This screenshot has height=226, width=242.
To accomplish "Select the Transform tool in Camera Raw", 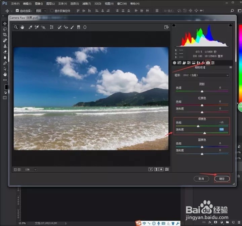I will pos(52,27).
